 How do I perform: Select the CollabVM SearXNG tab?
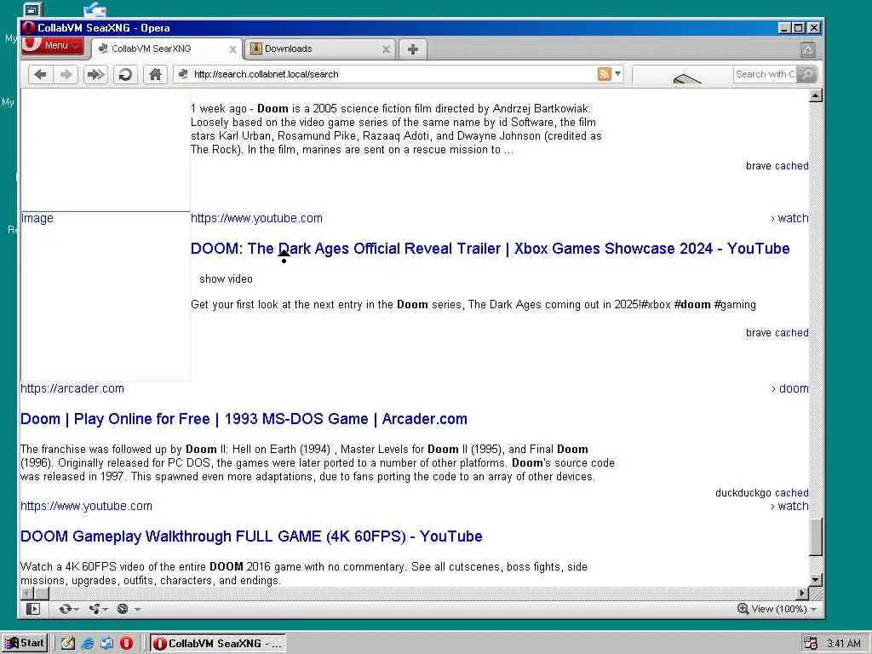(167, 49)
